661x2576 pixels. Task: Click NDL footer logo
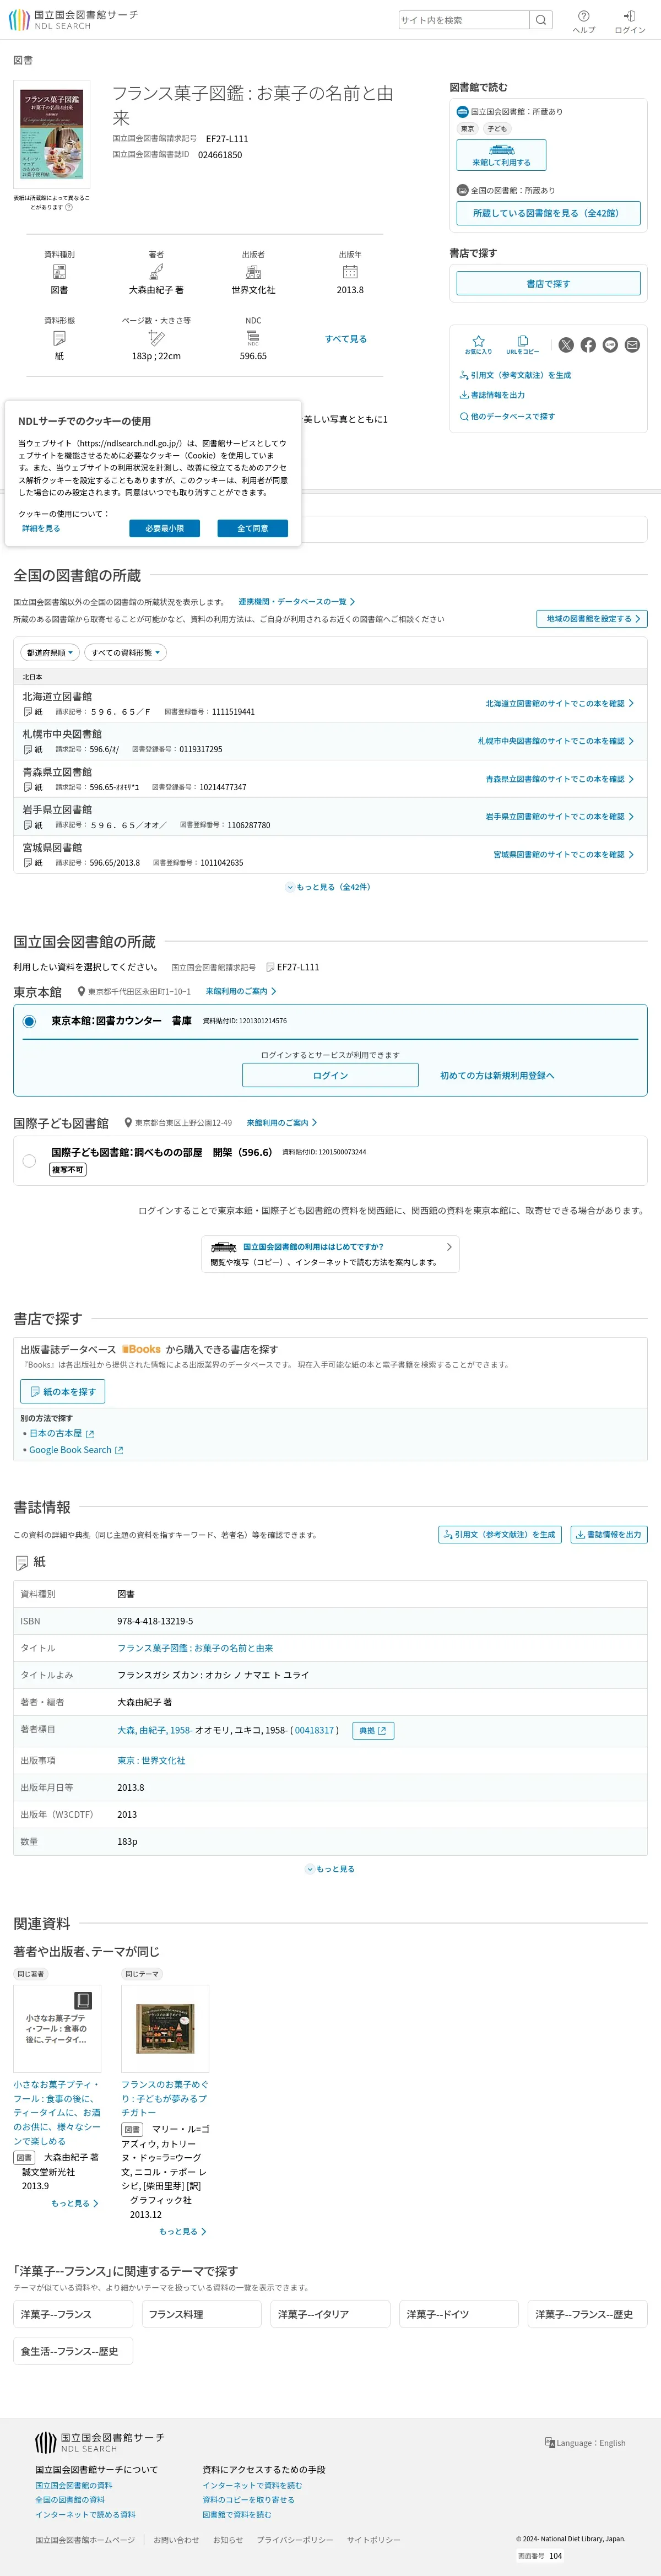100,2443
